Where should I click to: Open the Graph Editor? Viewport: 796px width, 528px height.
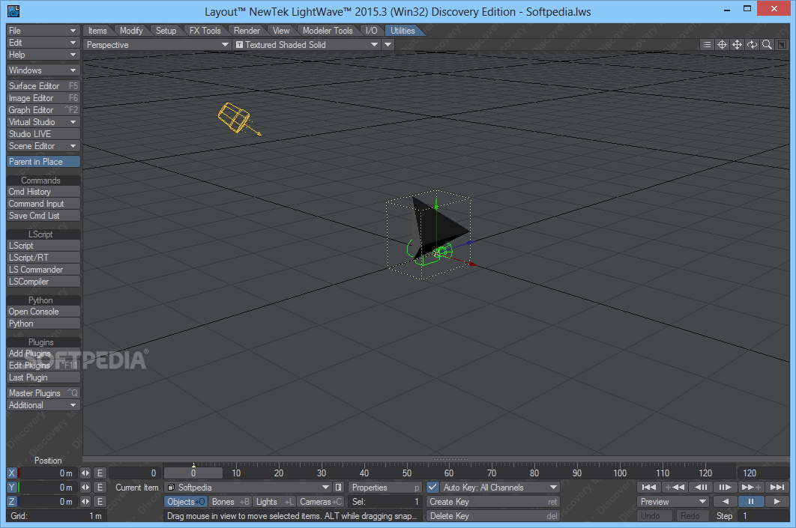click(43, 109)
